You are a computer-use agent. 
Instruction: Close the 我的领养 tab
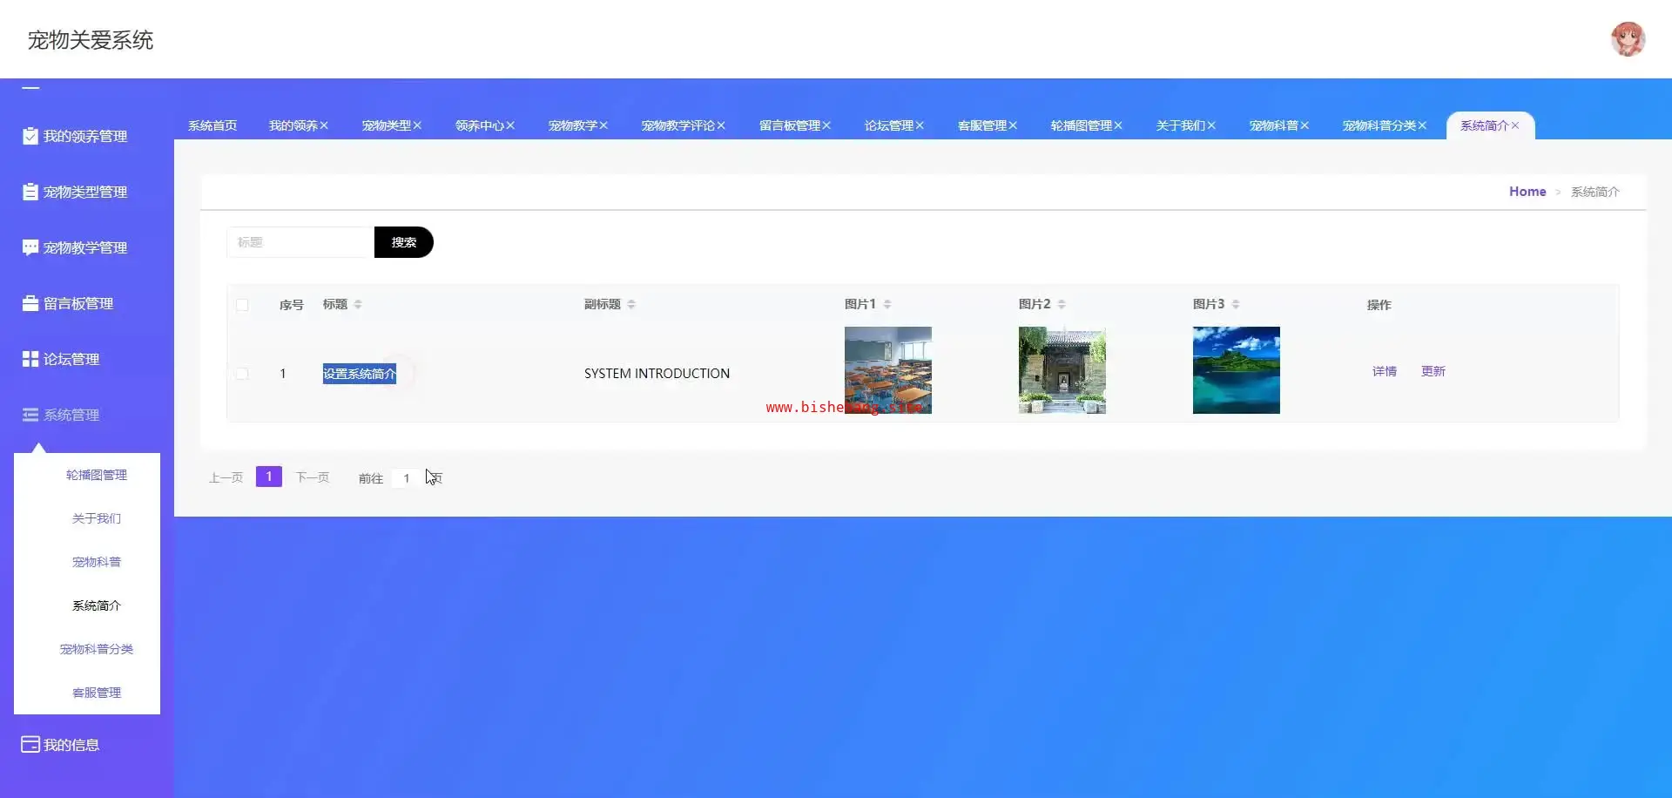point(324,125)
